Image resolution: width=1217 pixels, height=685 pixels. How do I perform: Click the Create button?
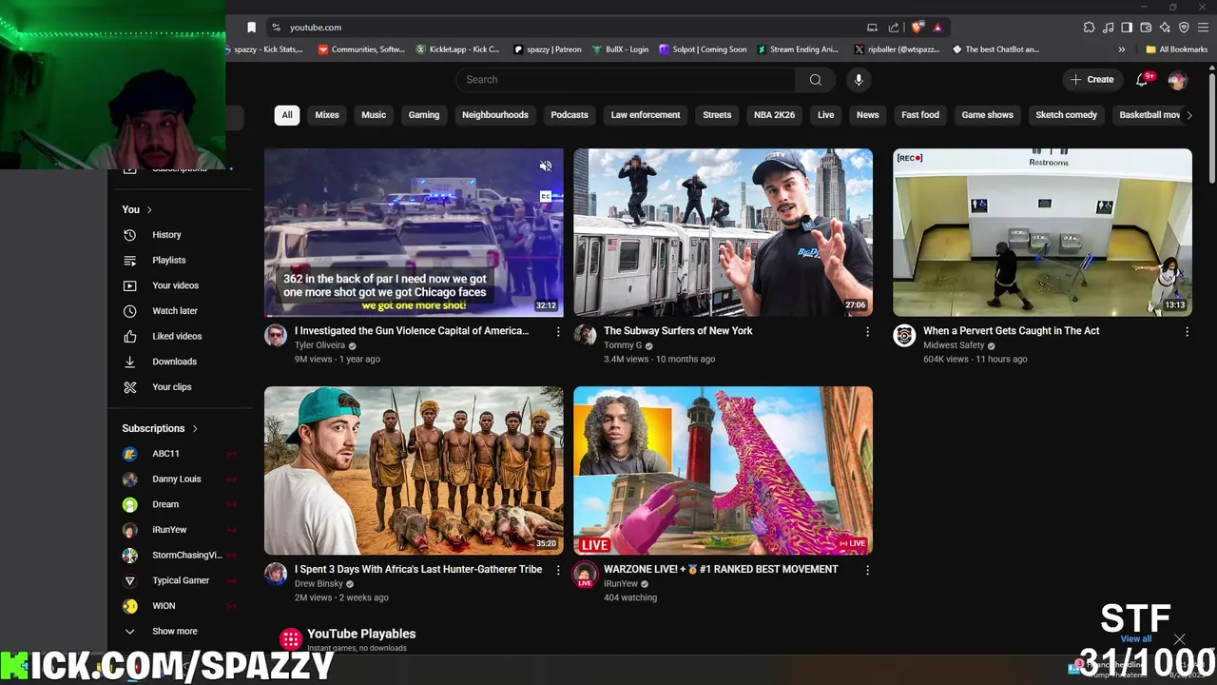(x=1091, y=80)
